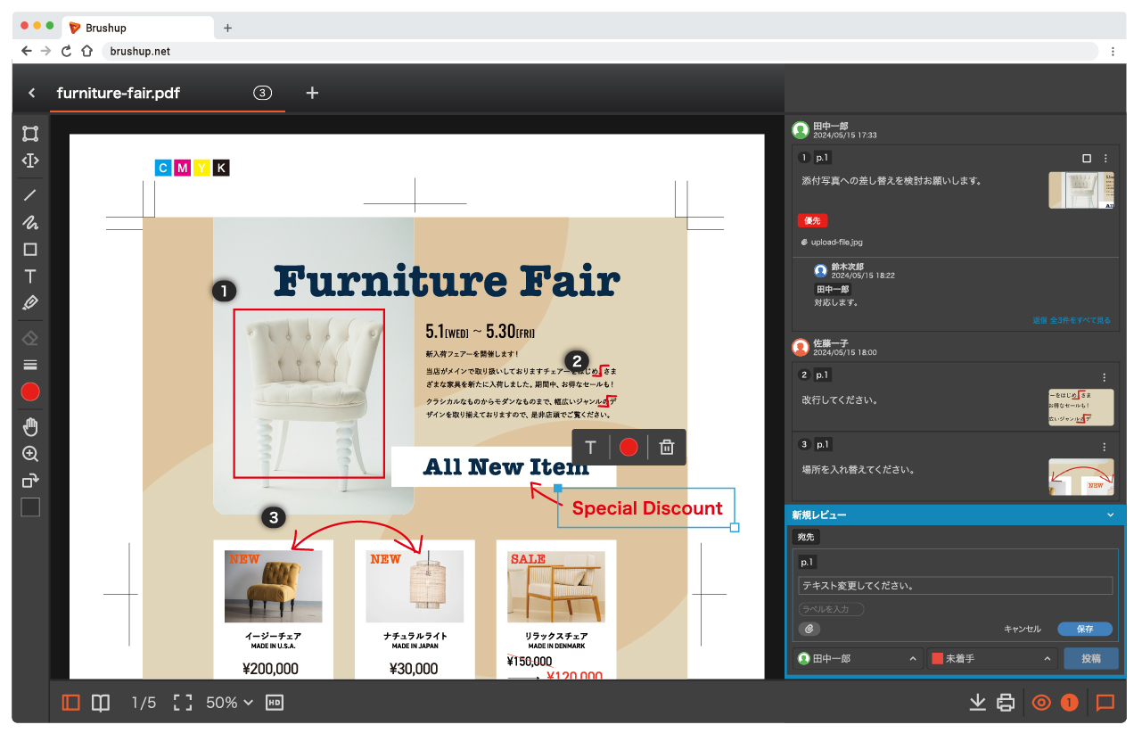Select the rectangle shape tool
1142x733 pixels.
(x=30, y=250)
